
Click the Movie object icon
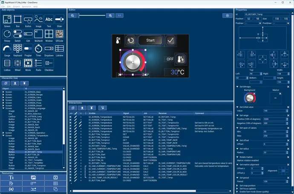pos(28,63)
